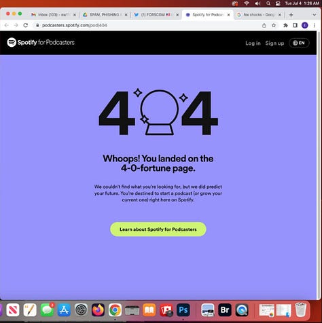Expand the tab search chevron in Chrome
The height and width of the screenshot is (323, 322).
click(315, 15)
